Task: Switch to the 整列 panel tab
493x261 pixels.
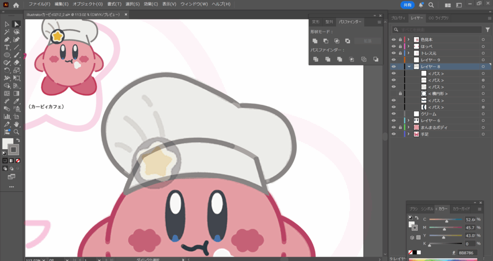Action: [329, 22]
